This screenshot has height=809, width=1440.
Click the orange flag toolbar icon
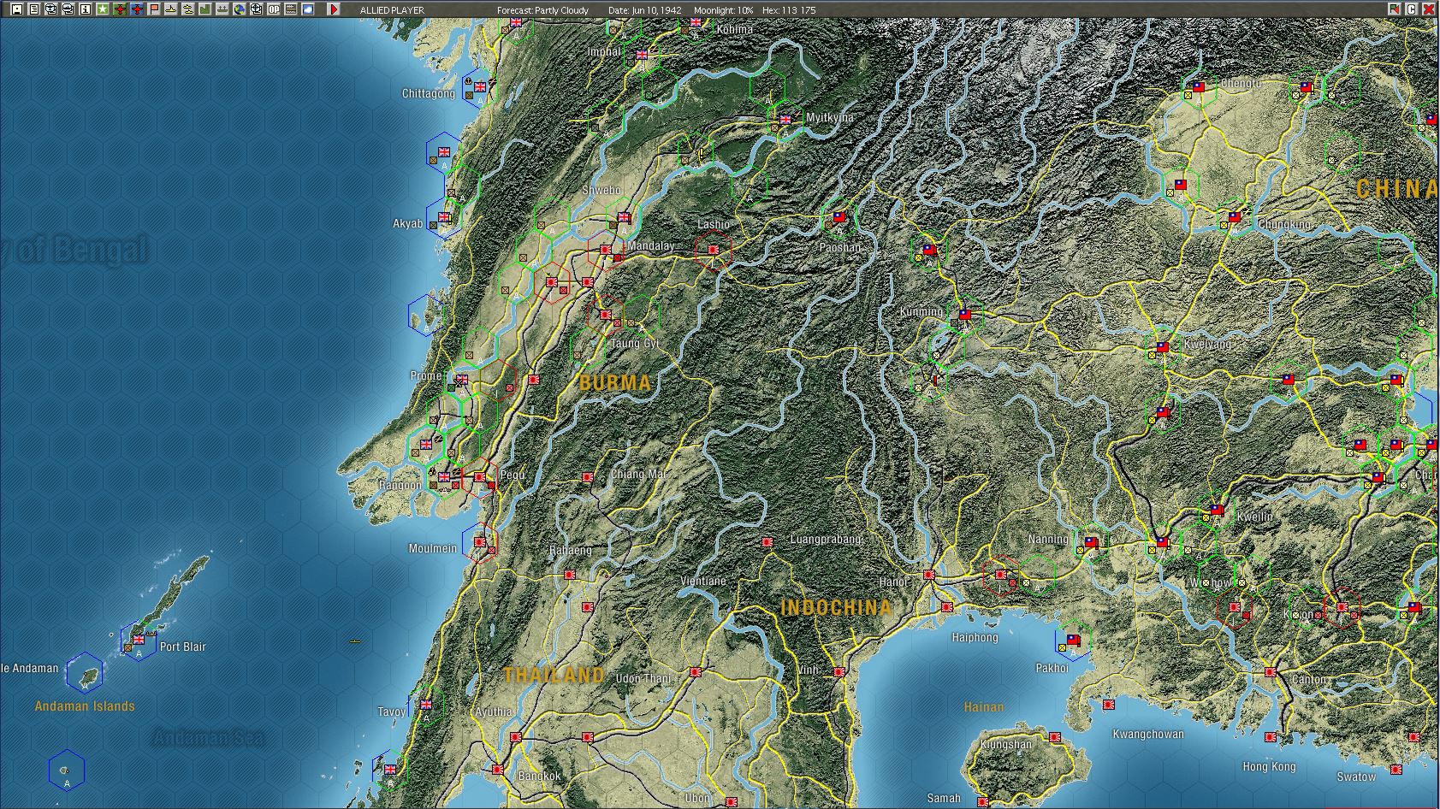click(x=154, y=9)
